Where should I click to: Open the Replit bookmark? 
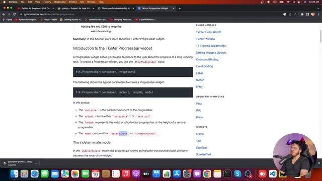(x=49, y=20)
